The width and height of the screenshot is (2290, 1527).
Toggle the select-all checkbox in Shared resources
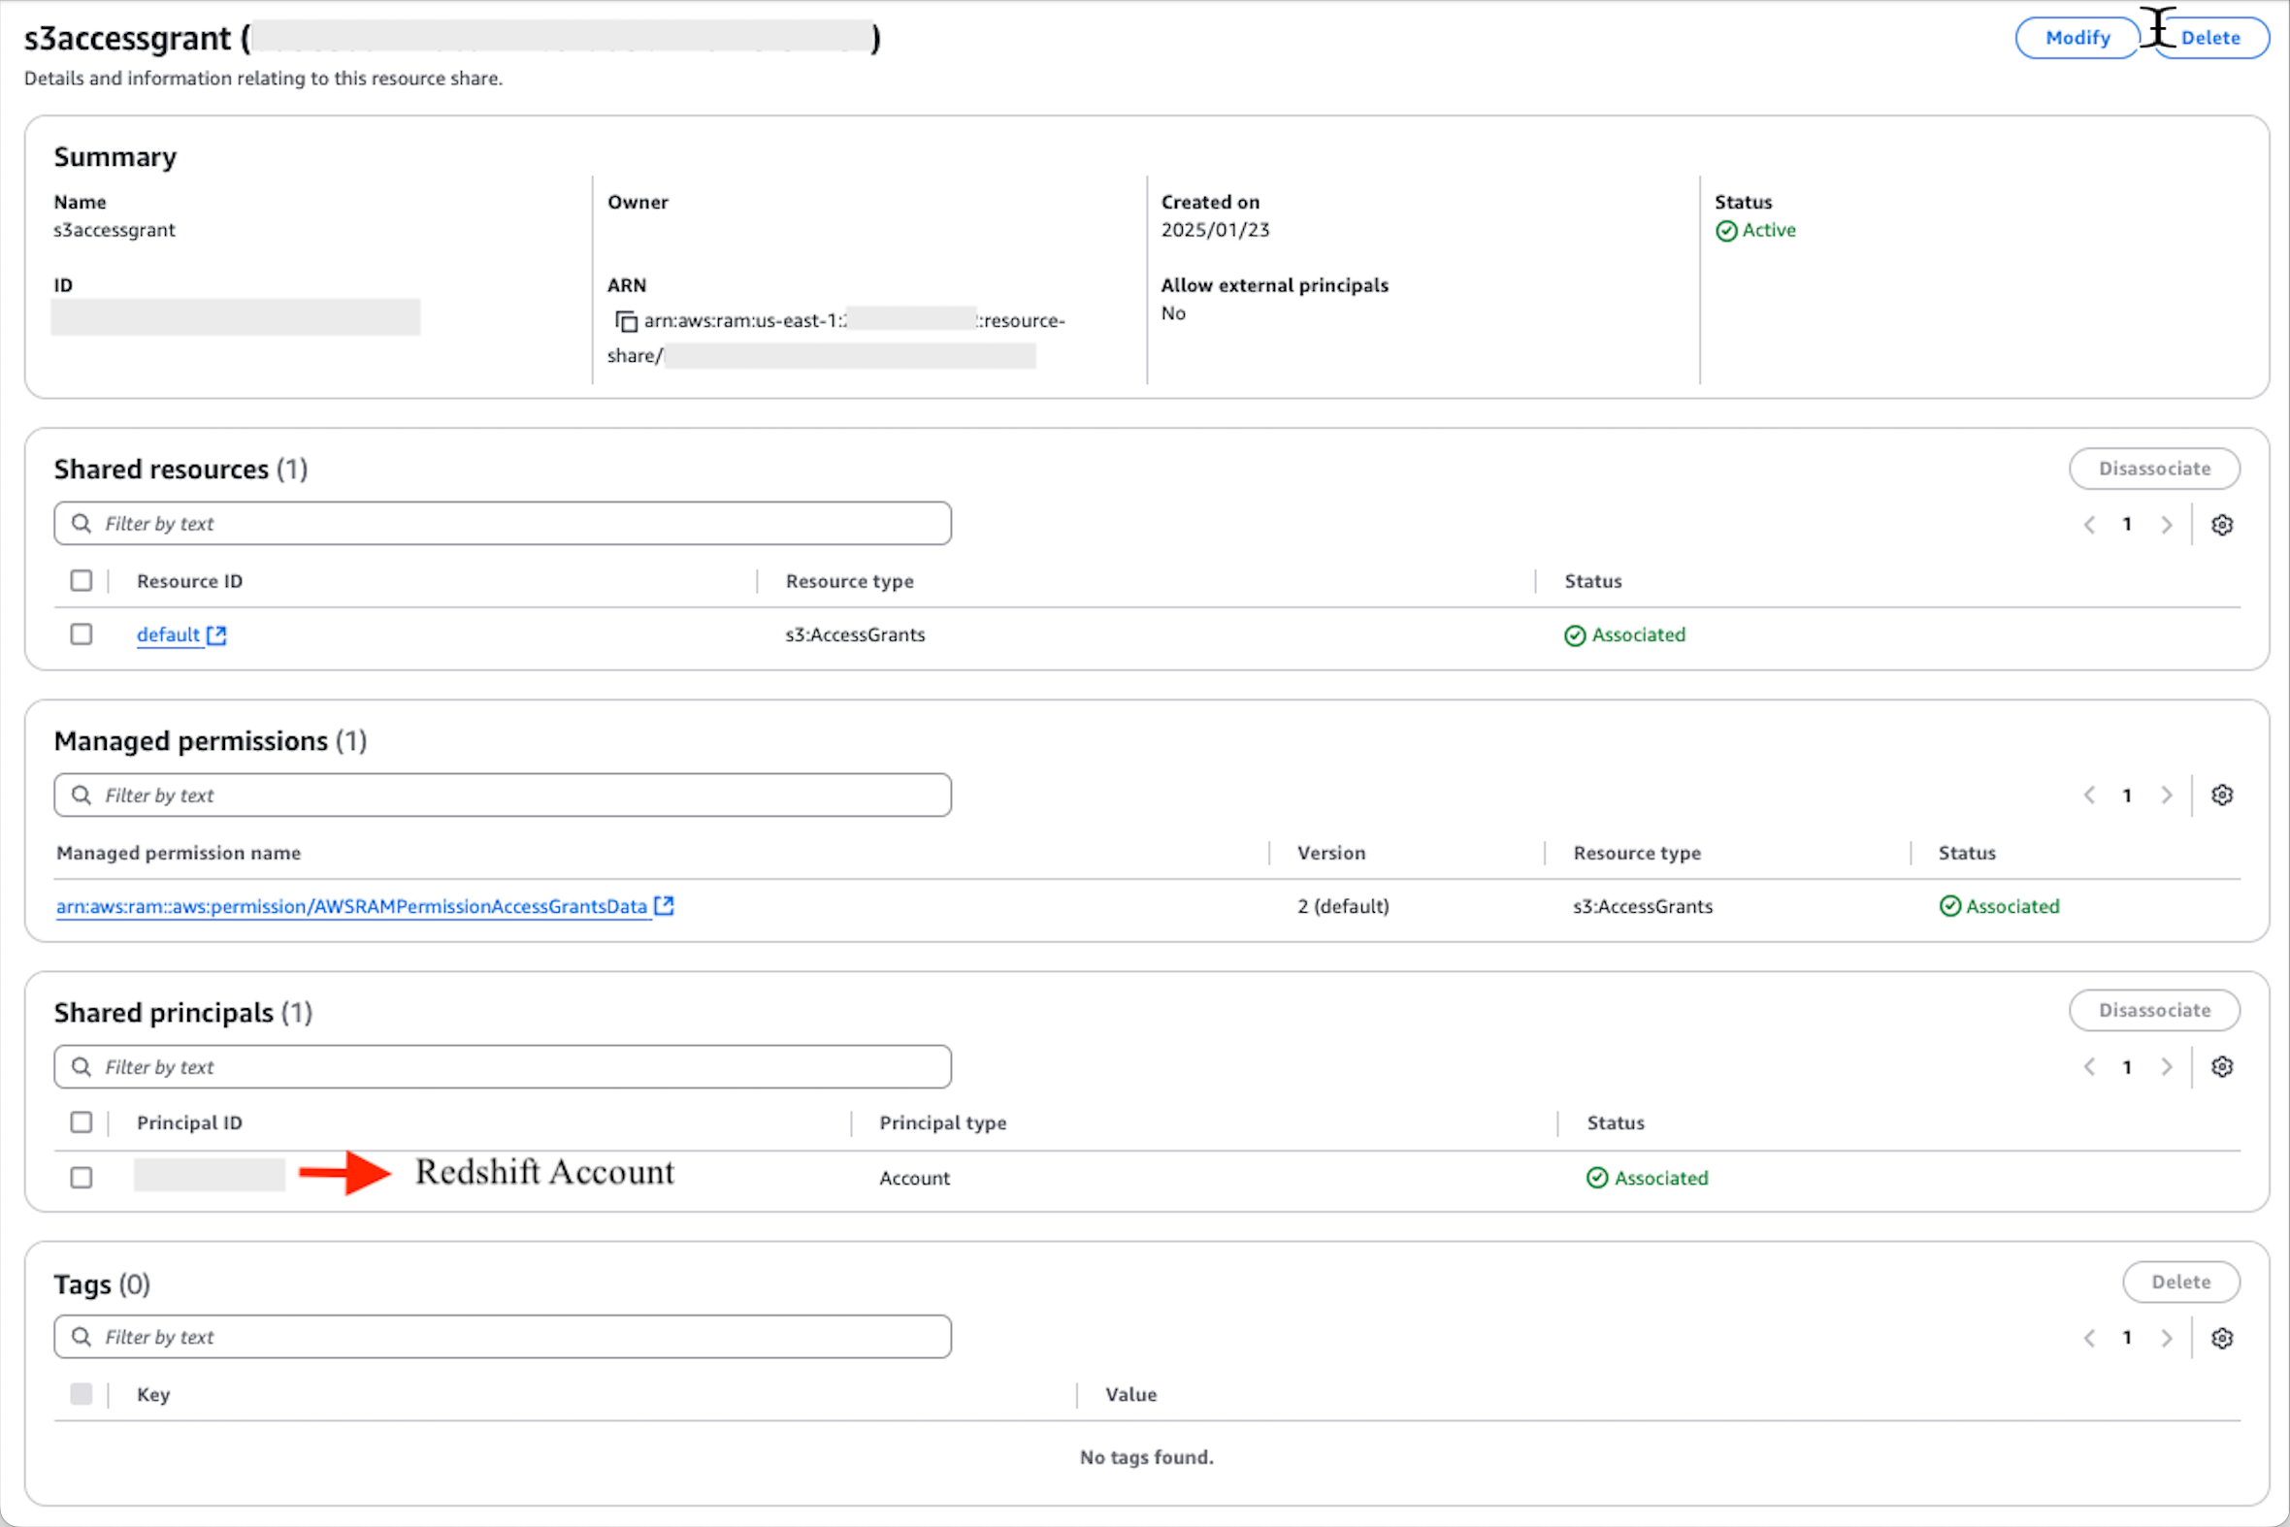[x=81, y=579]
